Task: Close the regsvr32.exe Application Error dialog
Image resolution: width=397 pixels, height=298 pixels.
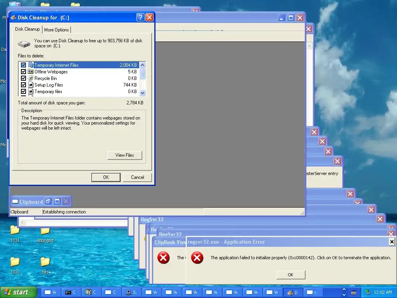Action: click(x=392, y=242)
